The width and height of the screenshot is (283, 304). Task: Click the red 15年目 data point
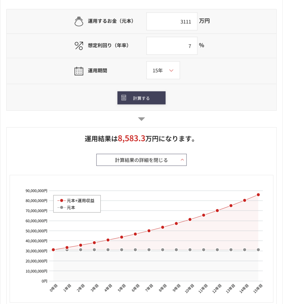click(x=258, y=195)
